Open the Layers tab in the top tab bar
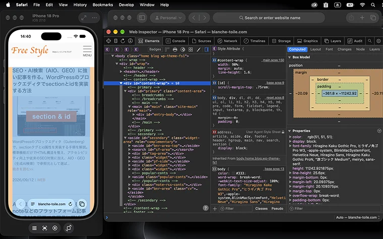The width and height of the screenshot is (383, 239). (333, 41)
